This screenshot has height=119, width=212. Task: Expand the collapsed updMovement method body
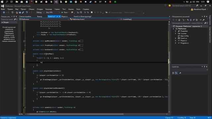click(81, 41)
